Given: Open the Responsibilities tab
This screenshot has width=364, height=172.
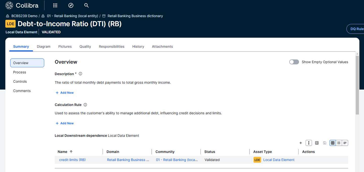Looking at the screenshot, I should click(111, 47).
